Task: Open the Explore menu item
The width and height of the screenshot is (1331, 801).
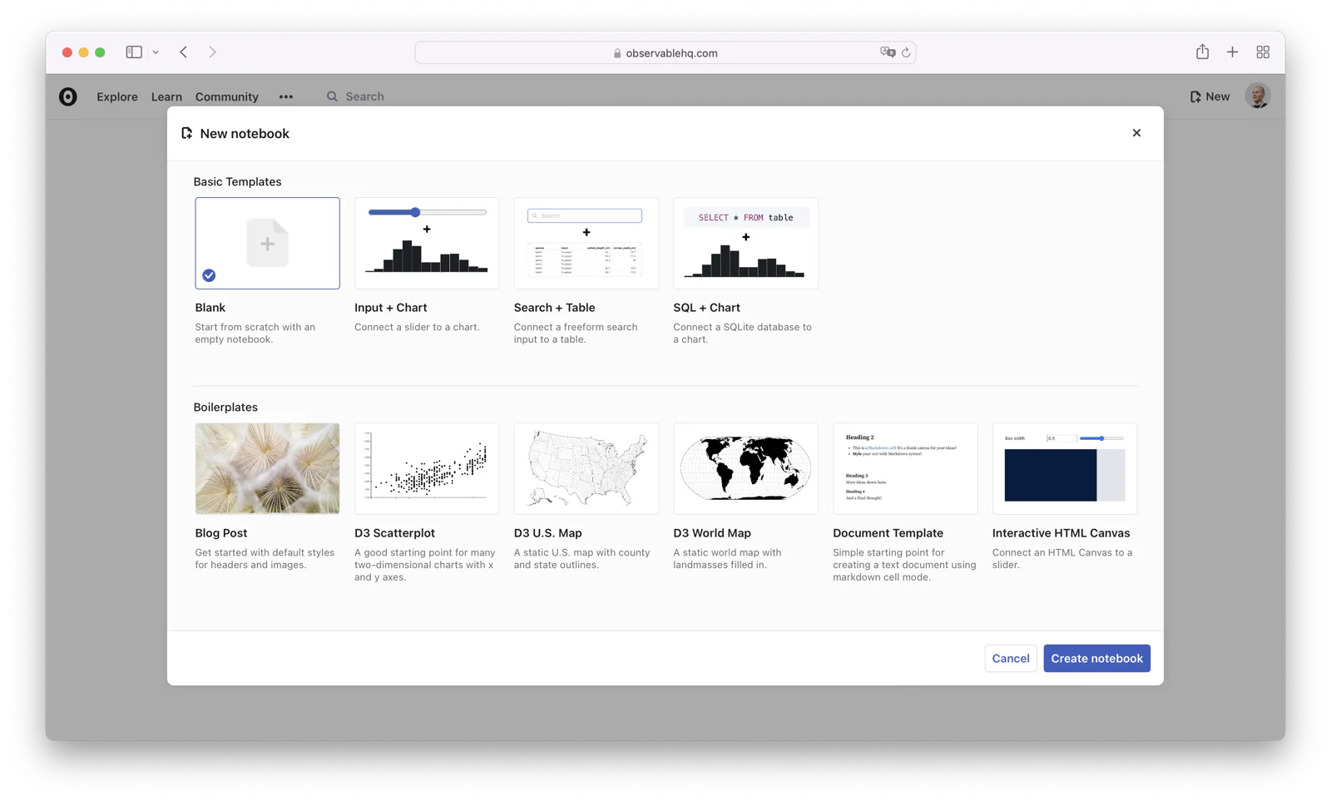Action: point(117,96)
